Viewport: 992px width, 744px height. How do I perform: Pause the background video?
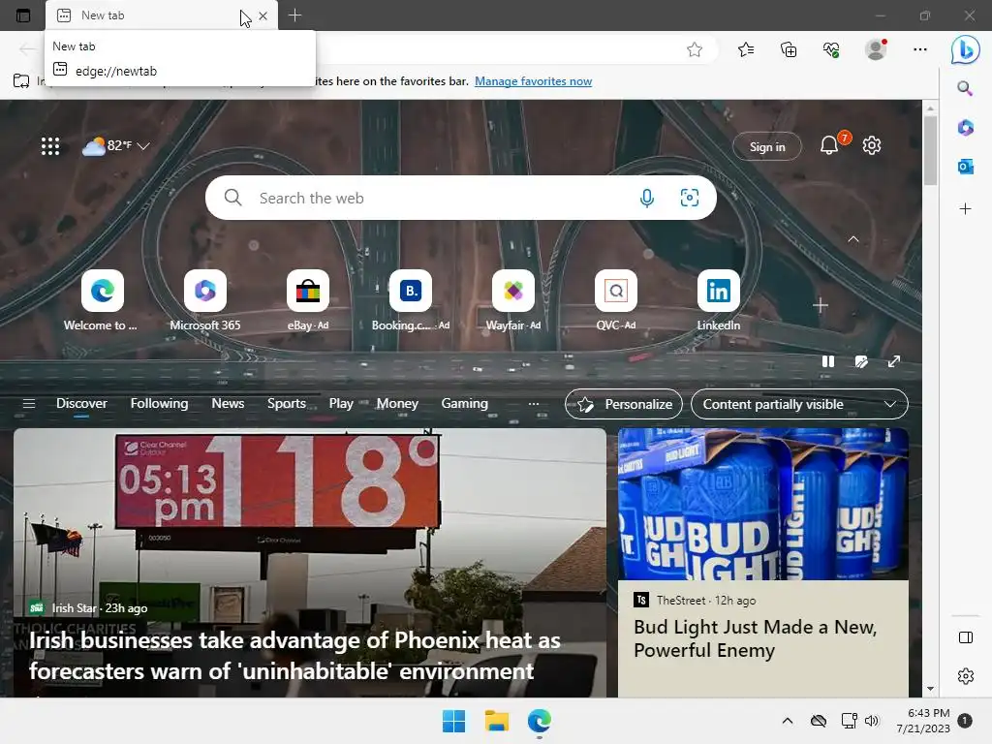click(x=827, y=361)
